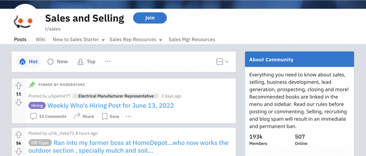Sort posts by Top
This screenshot has width=366, height=156.
click(x=86, y=62)
